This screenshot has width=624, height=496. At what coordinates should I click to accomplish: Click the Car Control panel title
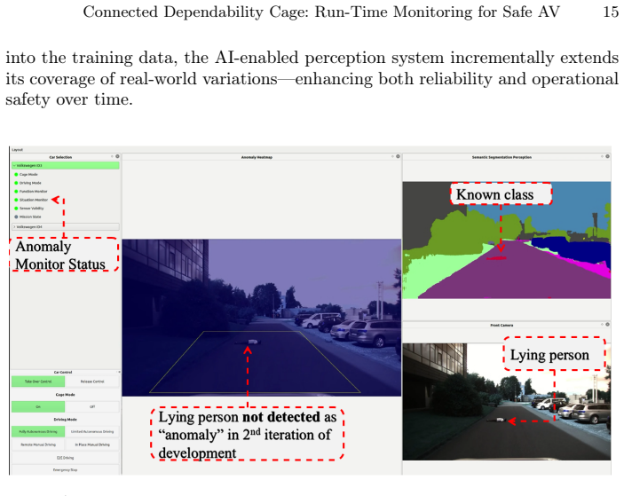click(63, 373)
